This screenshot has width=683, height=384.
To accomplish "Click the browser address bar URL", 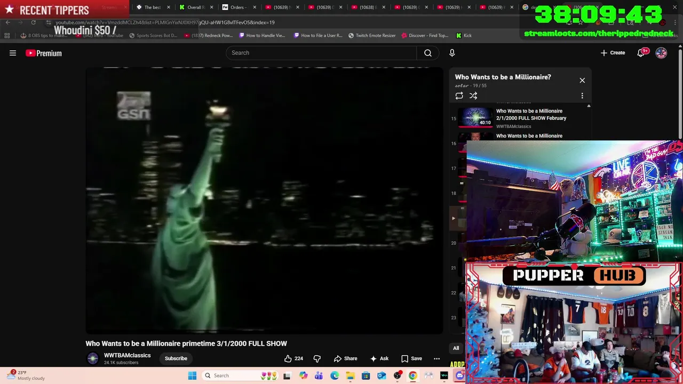I will pyautogui.click(x=165, y=22).
